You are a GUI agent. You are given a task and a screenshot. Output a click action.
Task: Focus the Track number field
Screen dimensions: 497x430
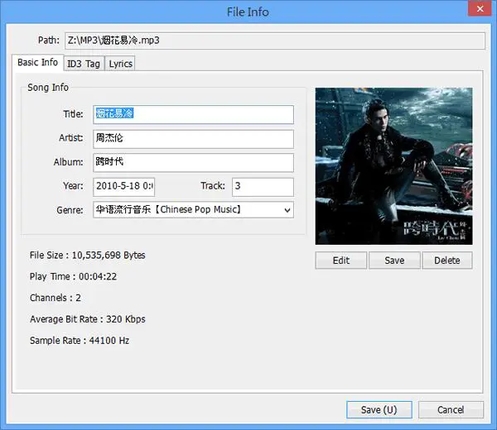pyautogui.click(x=263, y=187)
